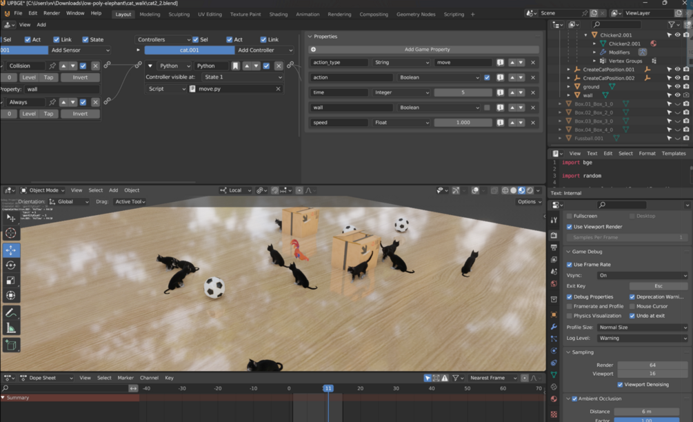Open the Render menu
The width and height of the screenshot is (693, 422).
tap(51, 13)
